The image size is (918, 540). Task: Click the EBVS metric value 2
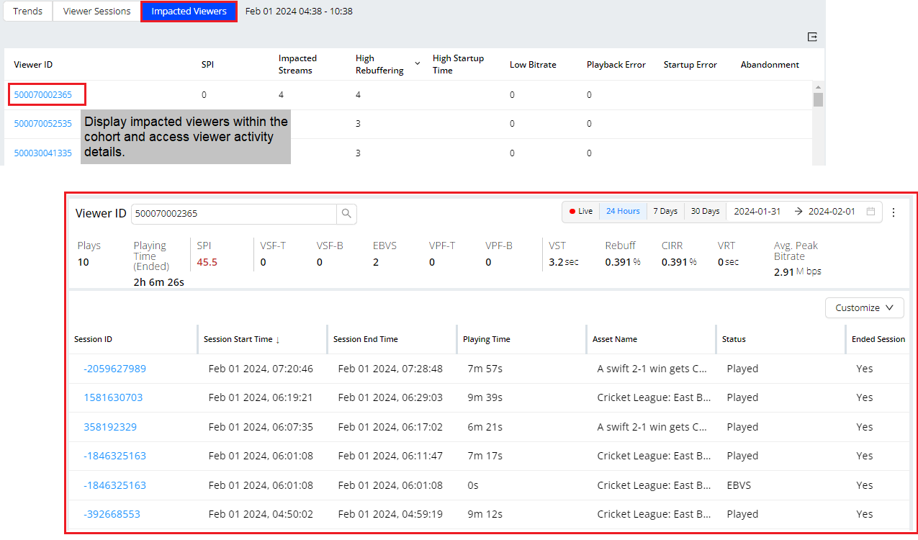tap(376, 262)
